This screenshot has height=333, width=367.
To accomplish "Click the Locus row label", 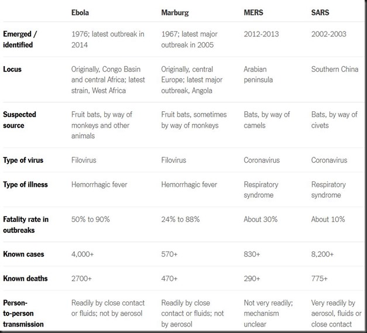I will [12, 69].
